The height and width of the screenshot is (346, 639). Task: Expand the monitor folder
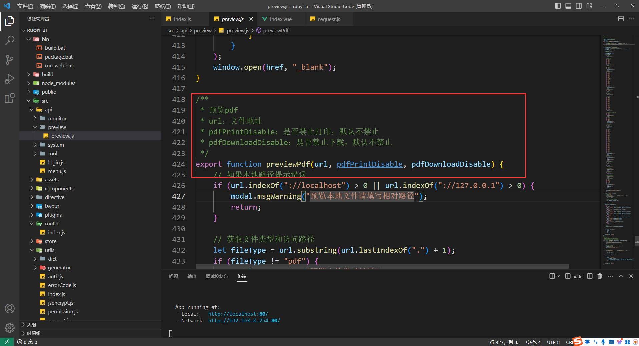click(x=90, y=118)
